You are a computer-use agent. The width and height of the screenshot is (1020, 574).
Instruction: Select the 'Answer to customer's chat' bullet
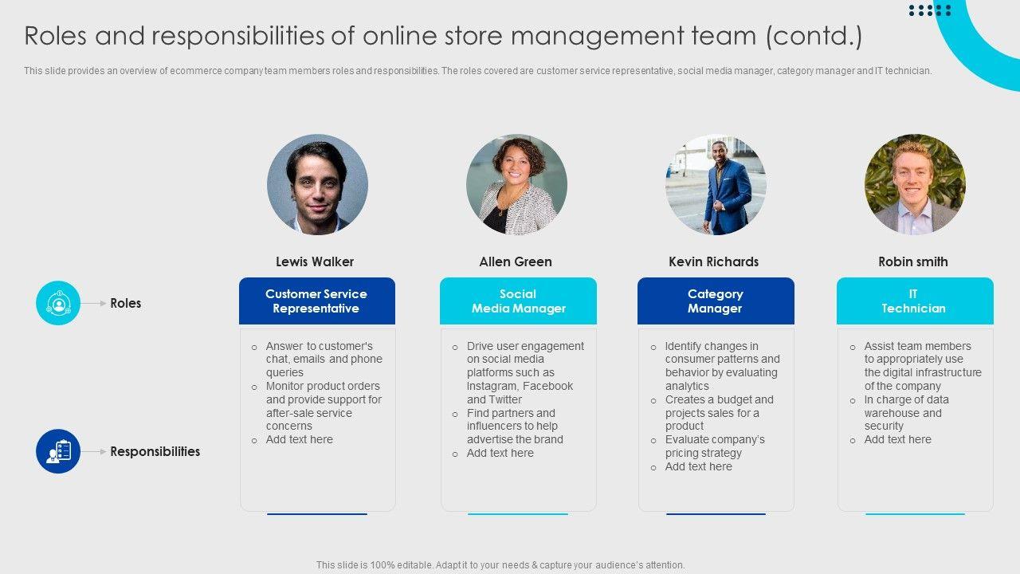[318, 360]
